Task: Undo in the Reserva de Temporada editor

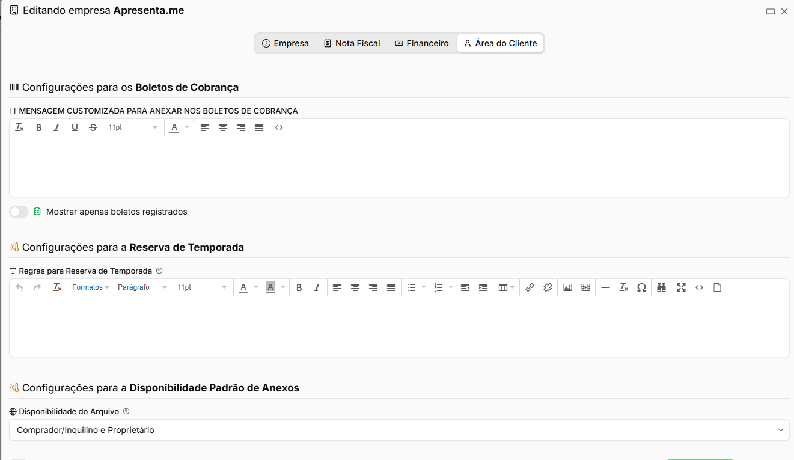Action: (19, 287)
